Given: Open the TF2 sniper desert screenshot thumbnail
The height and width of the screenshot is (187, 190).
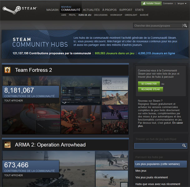Looking at the screenshot, I should point(115,98).
